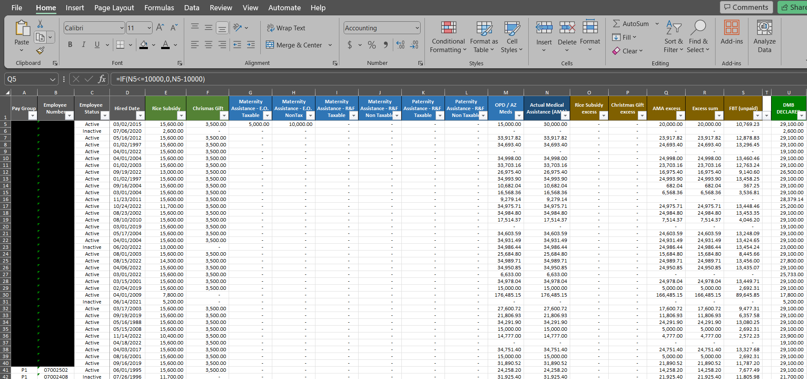
Task: Expand the Number Format combo box
Action: pyautogui.click(x=417, y=28)
